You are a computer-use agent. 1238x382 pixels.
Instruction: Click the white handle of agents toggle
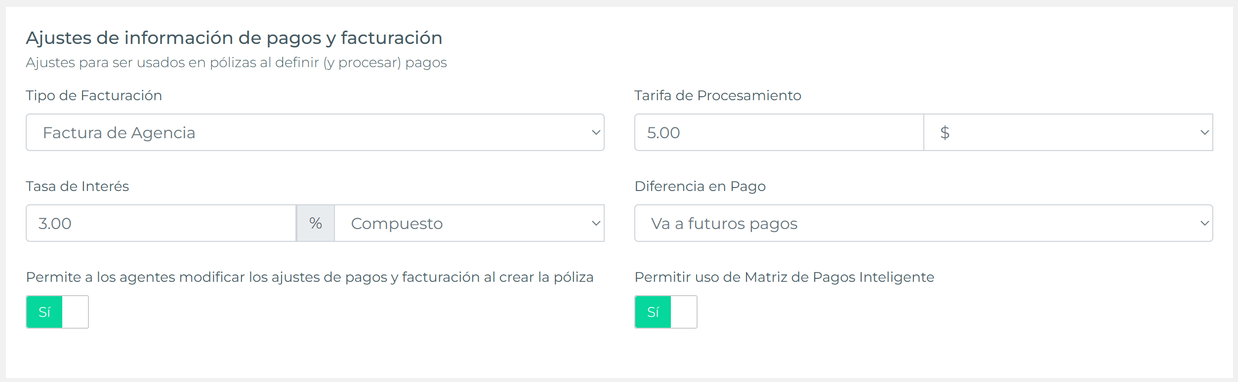tap(75, 312)
